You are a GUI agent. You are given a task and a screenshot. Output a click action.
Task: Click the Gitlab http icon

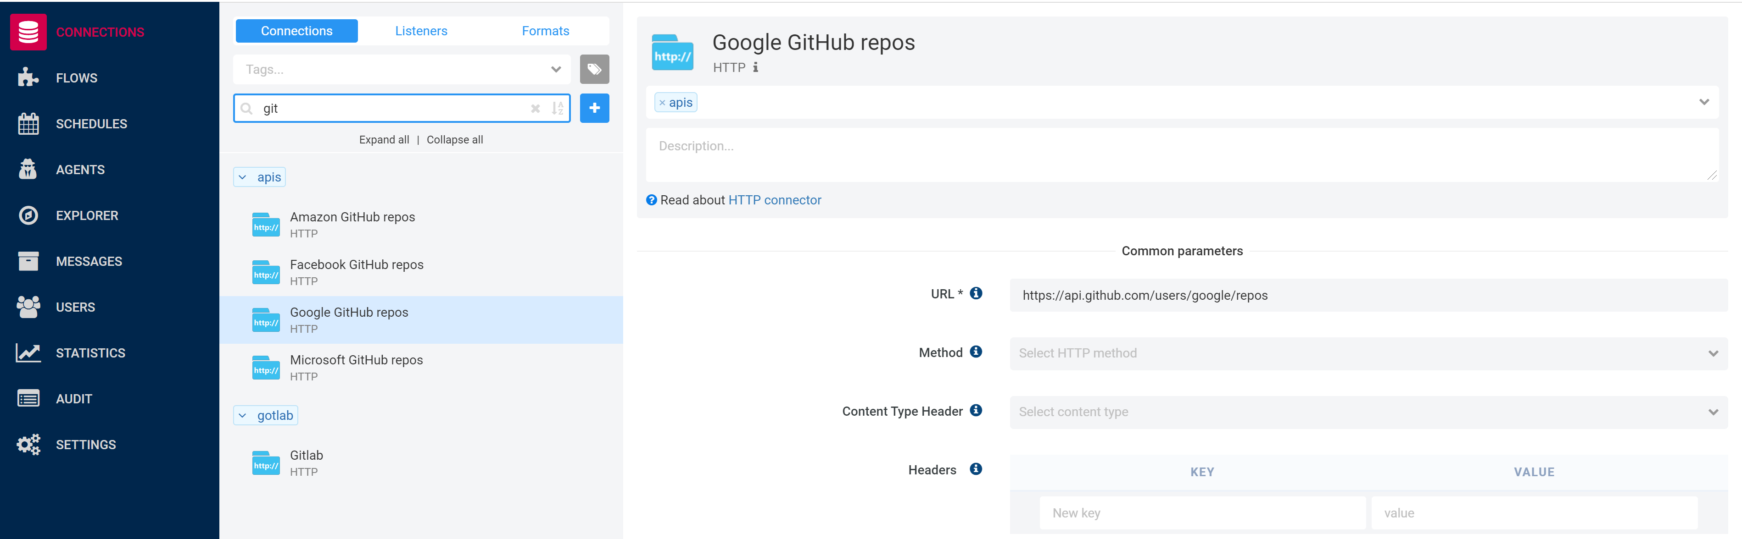click(x=266, y=462)
